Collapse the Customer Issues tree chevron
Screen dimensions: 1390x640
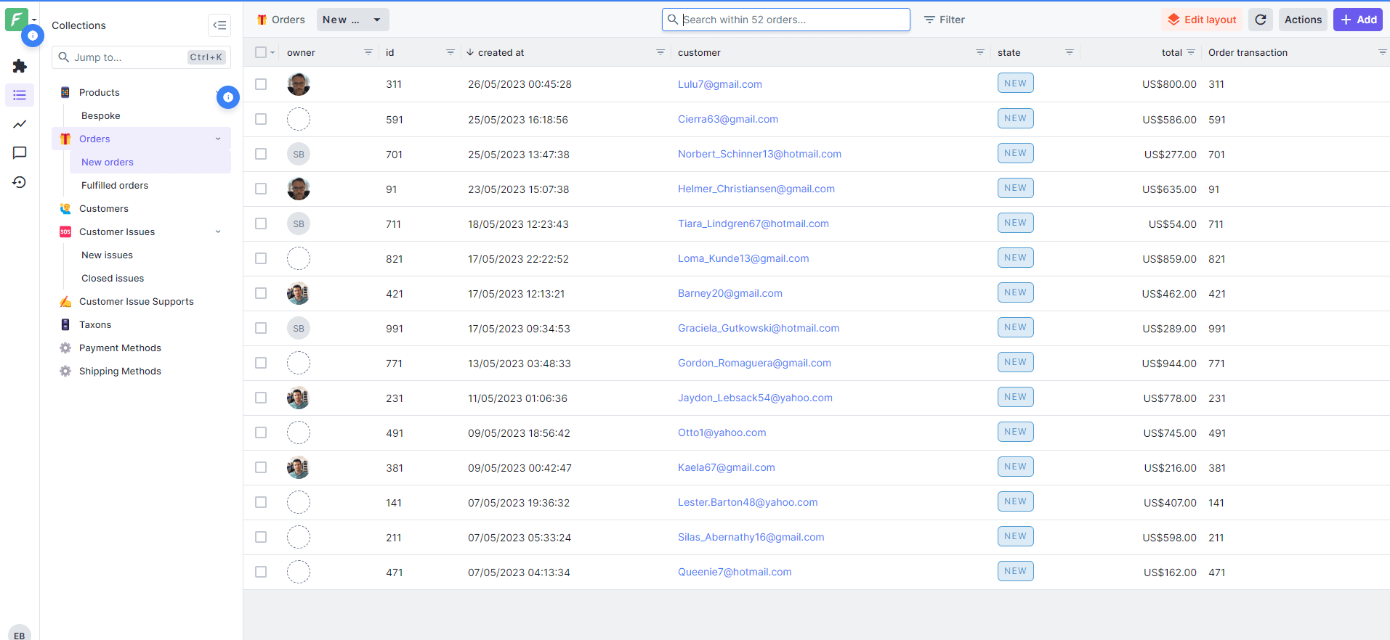(218, 231)
